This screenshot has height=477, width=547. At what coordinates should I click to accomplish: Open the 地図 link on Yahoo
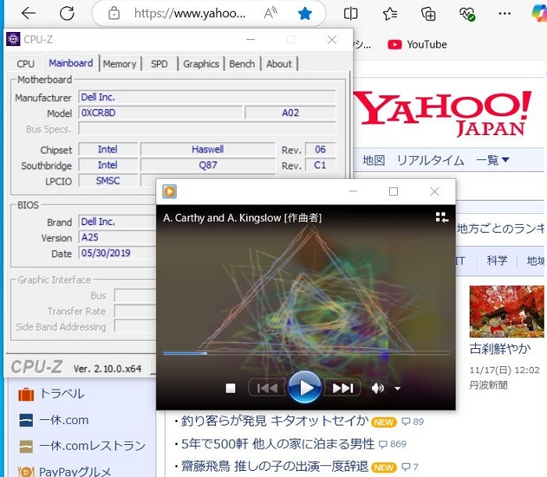(374, 160)
